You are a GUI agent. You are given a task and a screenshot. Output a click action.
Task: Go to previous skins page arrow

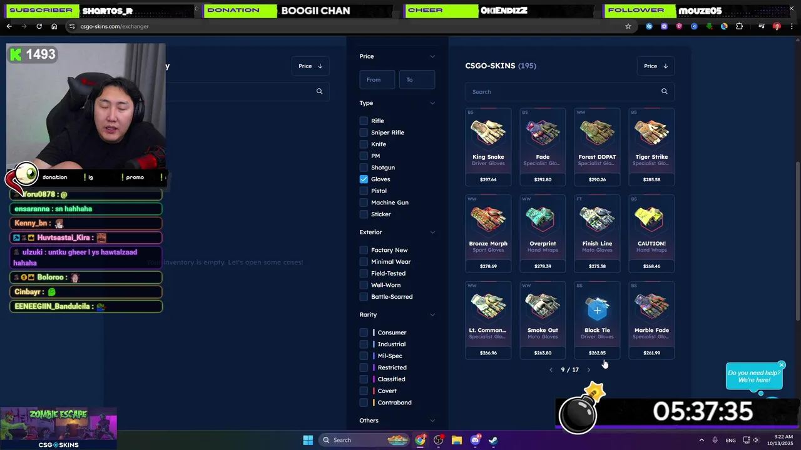click(551, 370)
